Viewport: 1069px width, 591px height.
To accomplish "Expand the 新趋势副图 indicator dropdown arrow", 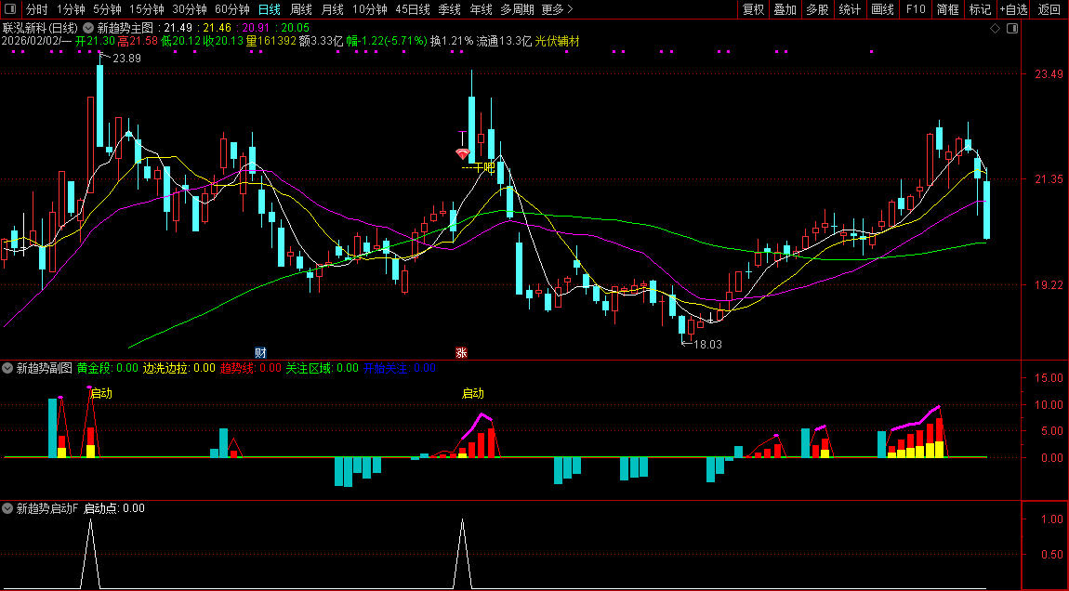I will [x=8, y=368].
